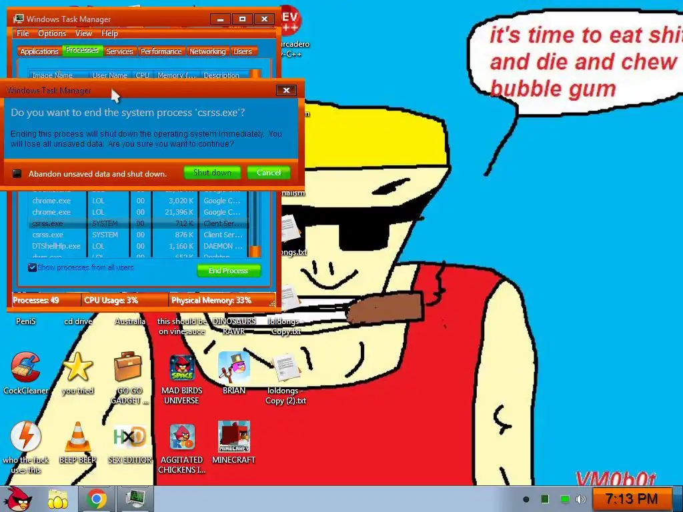
Task: Click the End Process button
Action: pos(229,271)
